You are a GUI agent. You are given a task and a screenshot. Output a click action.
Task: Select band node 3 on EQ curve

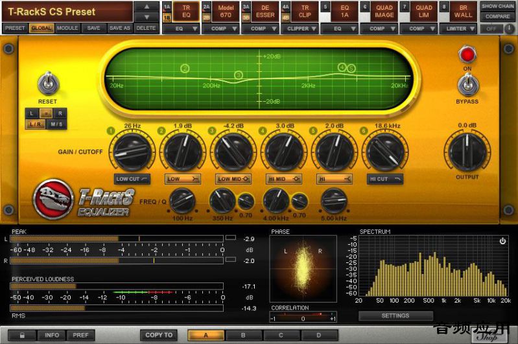click(239, 75)
